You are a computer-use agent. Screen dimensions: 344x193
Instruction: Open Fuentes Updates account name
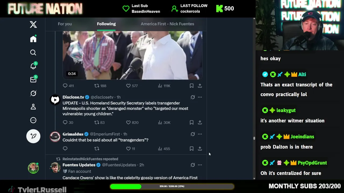[x=79, y=165]
